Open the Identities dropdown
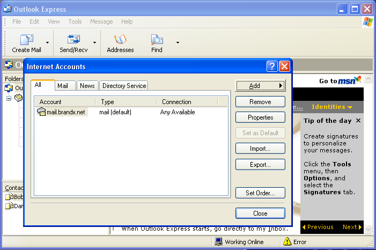 pos(332,107)
